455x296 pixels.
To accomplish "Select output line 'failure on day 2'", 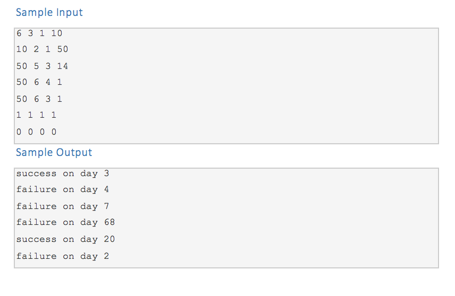I will [63, 256].
